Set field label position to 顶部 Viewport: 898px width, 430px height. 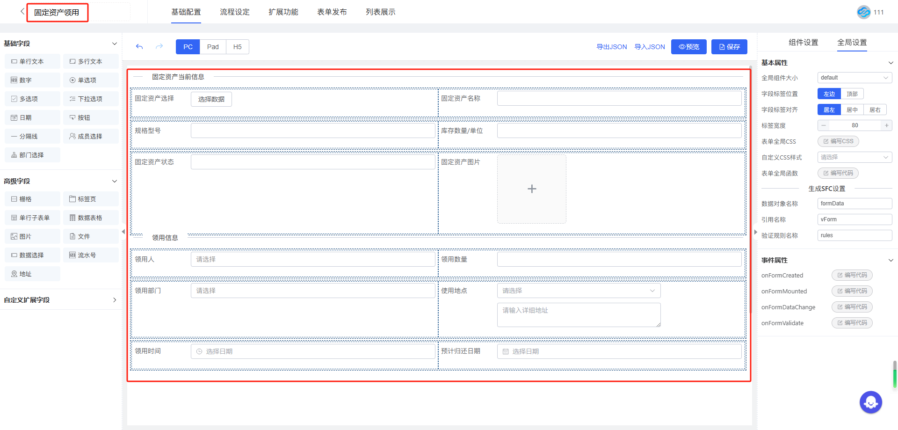click(852, 94)
